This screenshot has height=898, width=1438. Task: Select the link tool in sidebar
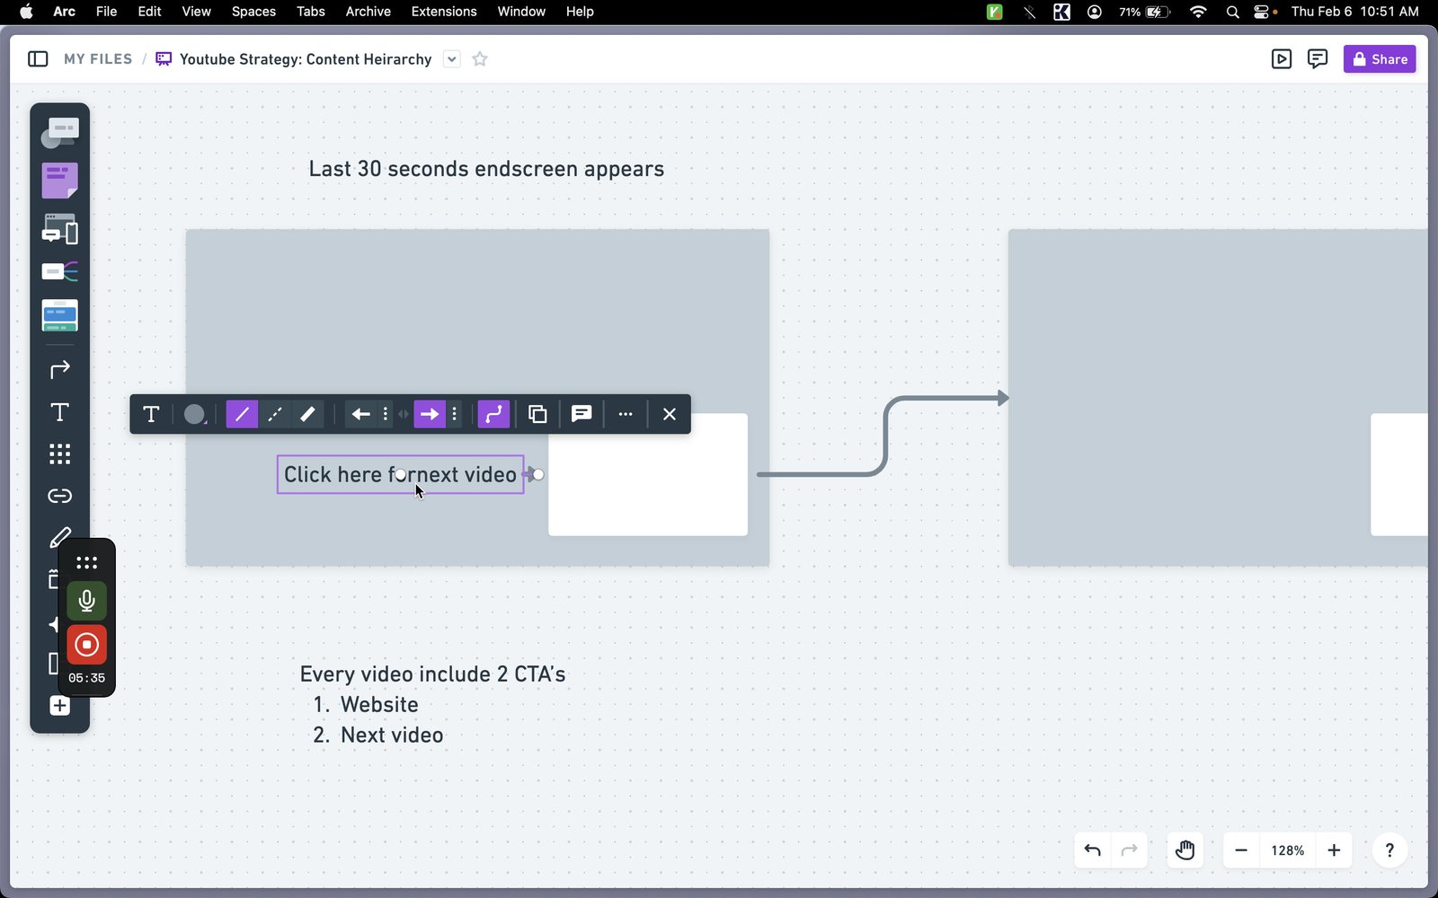tap(59, 496)
